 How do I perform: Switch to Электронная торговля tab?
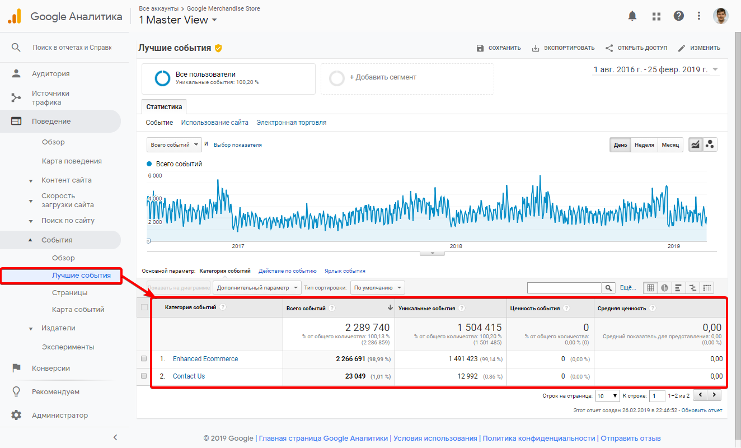[x=291, y=123]
